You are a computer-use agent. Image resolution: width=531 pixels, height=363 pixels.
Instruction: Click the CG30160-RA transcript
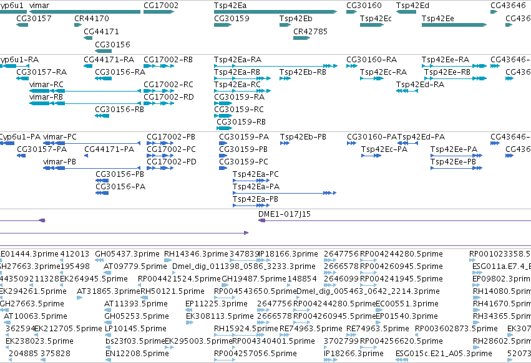[x=351, y=66]
